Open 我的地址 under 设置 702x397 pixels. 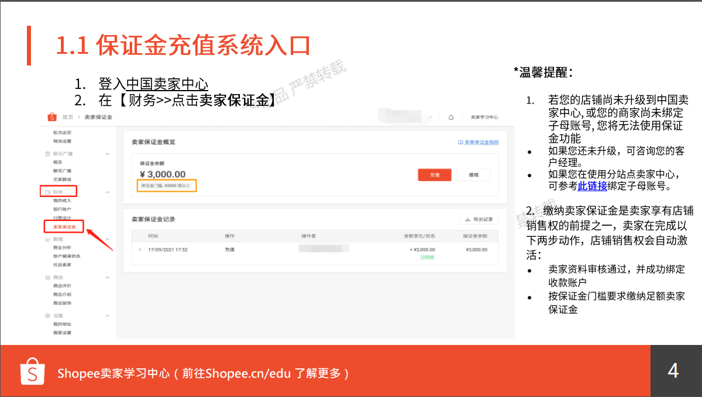tap(62, 324)
